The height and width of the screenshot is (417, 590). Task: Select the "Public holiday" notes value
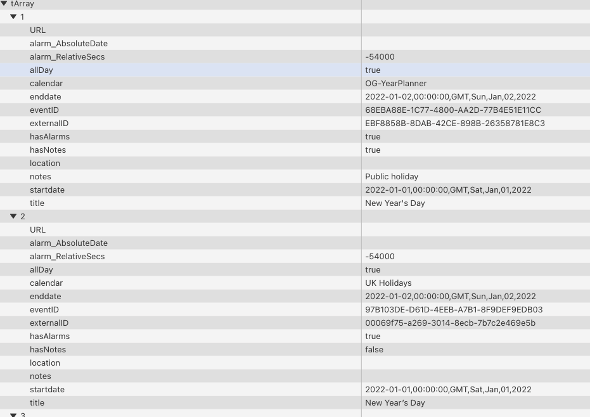point(392,177)
